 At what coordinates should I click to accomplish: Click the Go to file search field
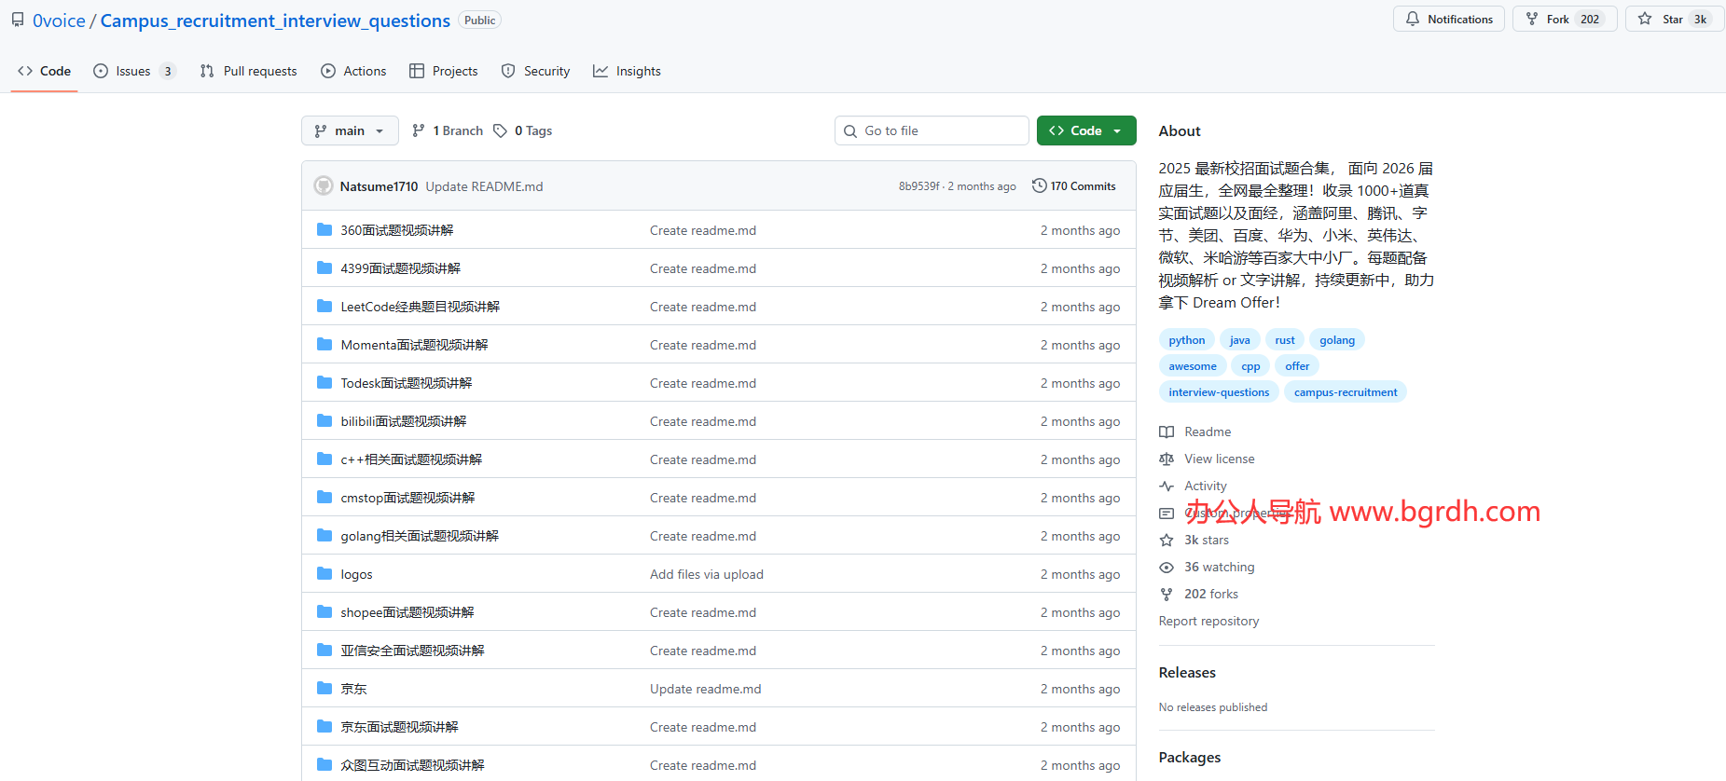click(x=932, y=131)
